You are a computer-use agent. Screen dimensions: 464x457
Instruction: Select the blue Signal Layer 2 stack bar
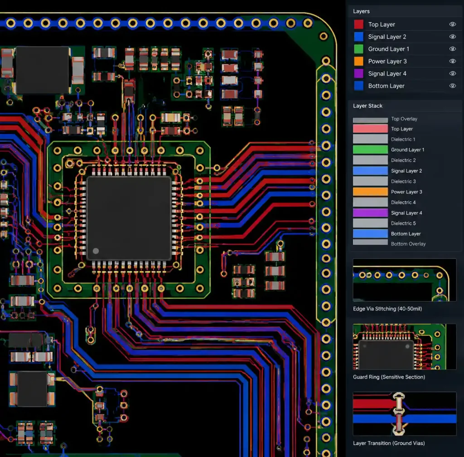coord(370,171)
